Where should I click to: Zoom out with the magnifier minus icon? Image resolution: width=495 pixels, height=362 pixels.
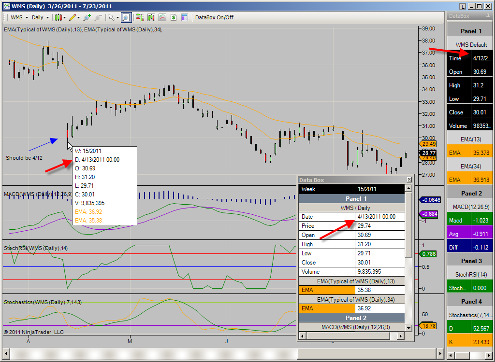[x=98, y=17]
